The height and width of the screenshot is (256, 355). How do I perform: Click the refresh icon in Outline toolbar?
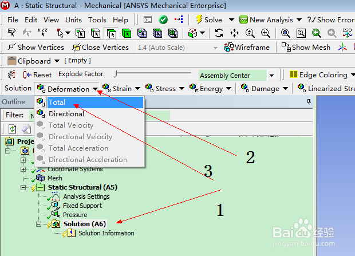[13, 129]
